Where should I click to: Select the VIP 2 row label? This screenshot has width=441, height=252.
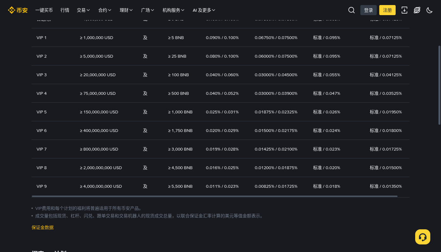tap(42, 56)
